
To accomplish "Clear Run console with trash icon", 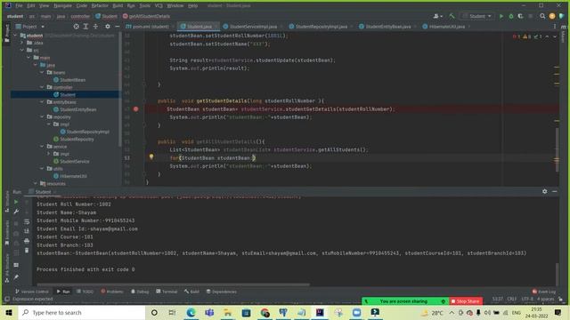I will [27, 251].
